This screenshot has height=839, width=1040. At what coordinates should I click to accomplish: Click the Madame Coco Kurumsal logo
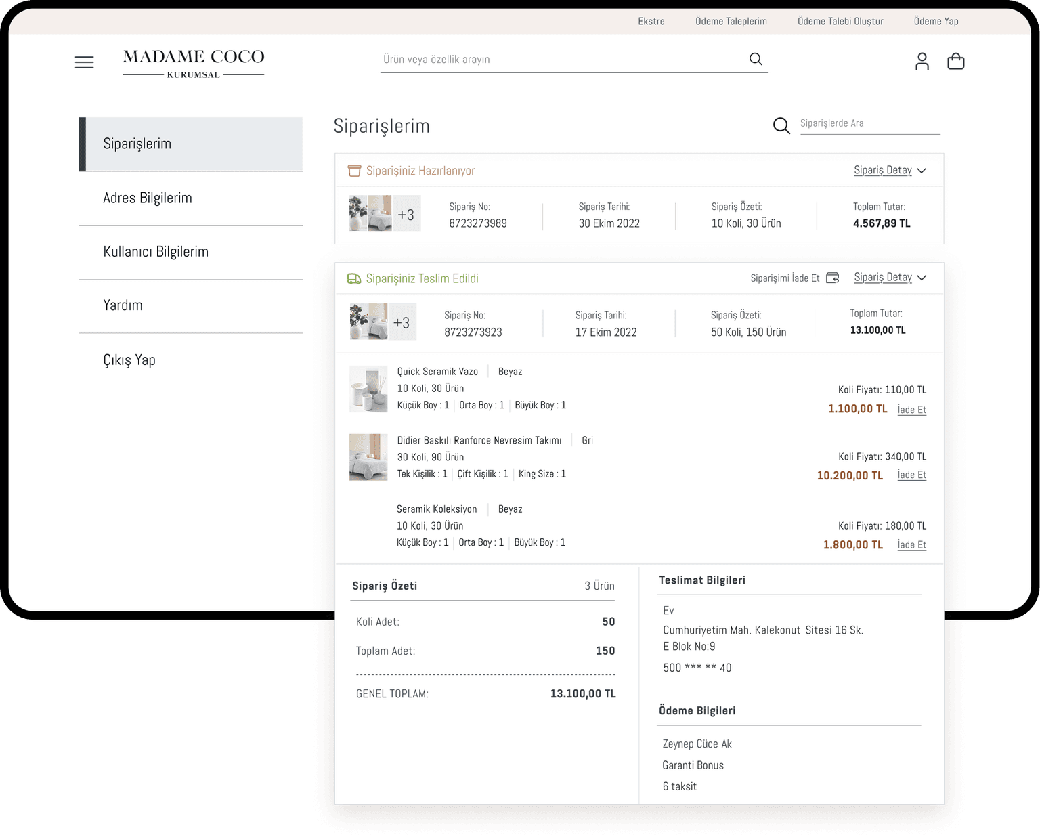[x=194, y=64]
